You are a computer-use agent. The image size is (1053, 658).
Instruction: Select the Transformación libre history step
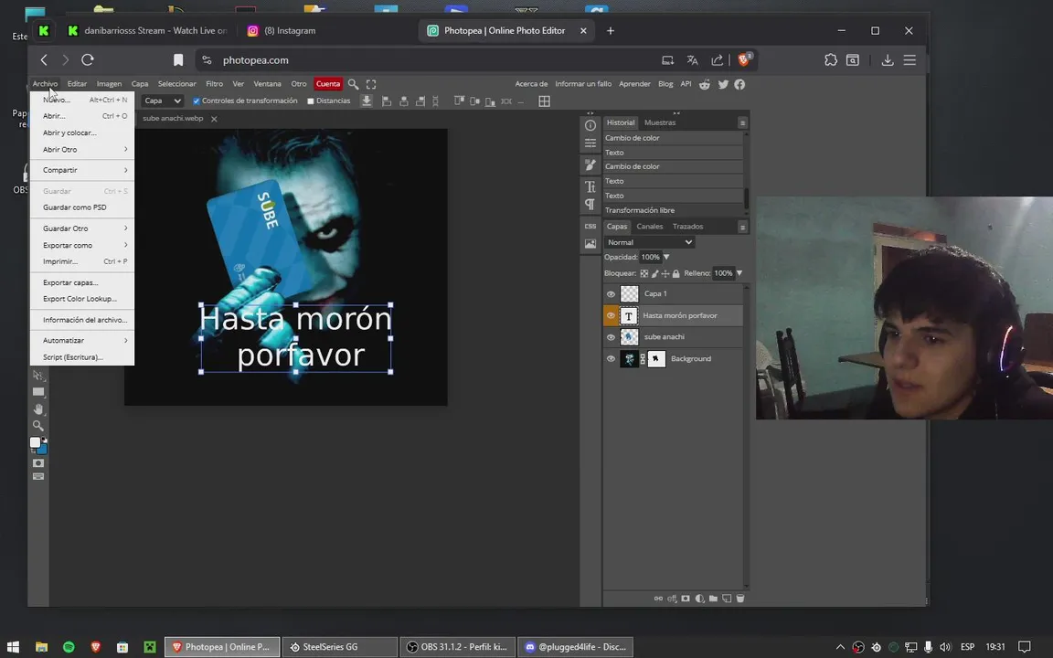(673, 210)
